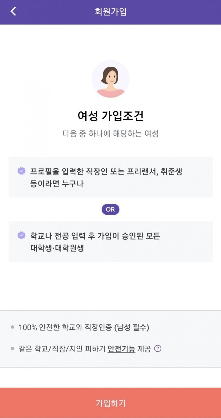Click the 다음 중 하나에 해당하는 여성 subtitle
The image size is (221, 418).
click(110, 134)
